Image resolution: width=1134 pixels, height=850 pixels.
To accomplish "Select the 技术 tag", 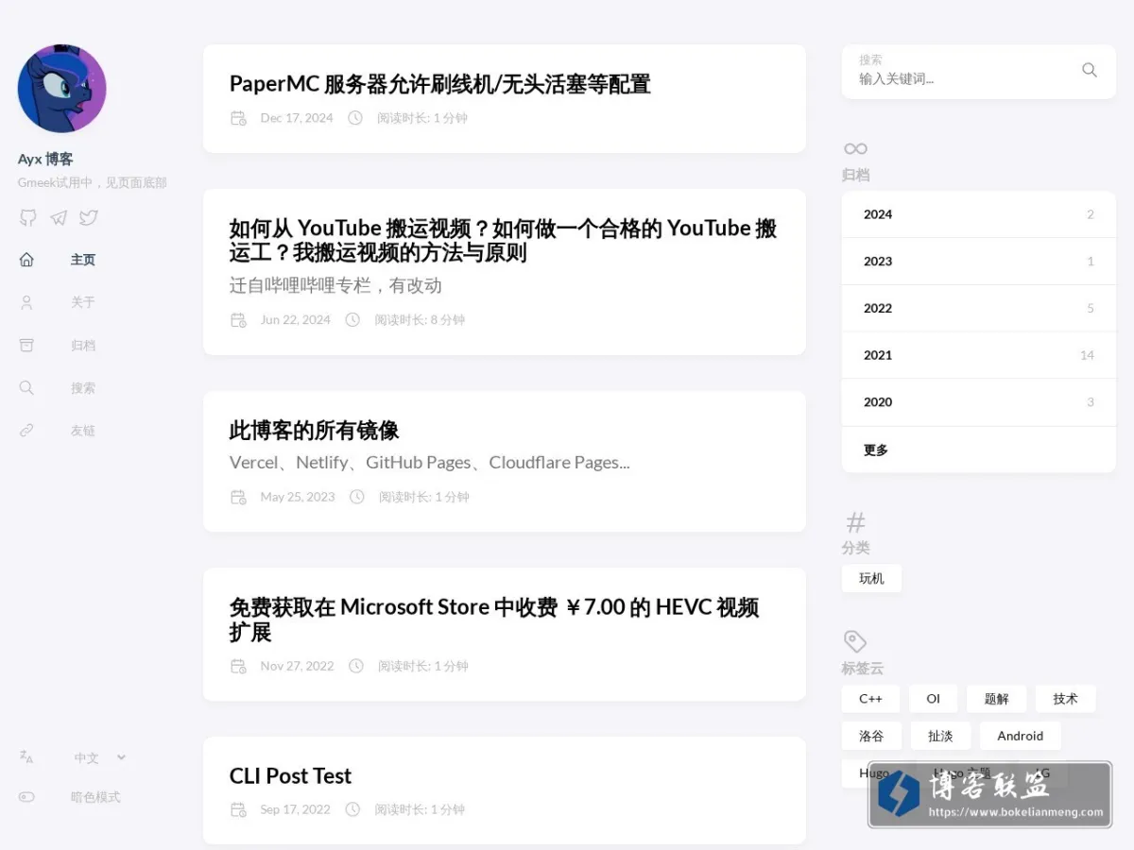I will (x=1065, y=699).
